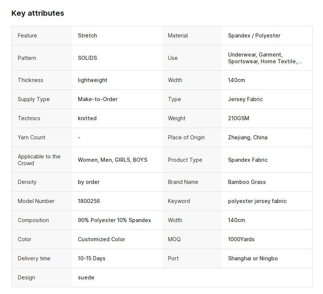
Task: Select the SOLIDS pattern value
Action: (87, 58)
